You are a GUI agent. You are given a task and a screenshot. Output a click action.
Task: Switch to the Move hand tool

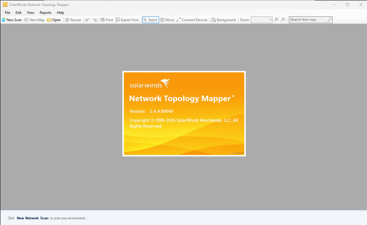pos(167,20)
